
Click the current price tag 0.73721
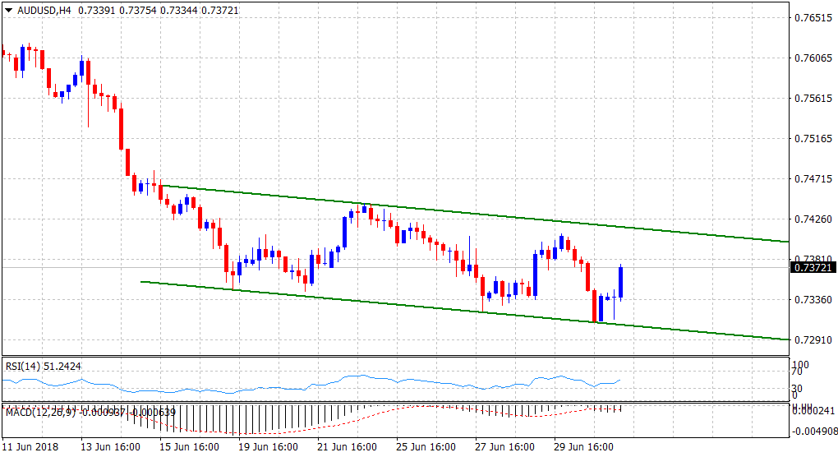click(813, 267)
